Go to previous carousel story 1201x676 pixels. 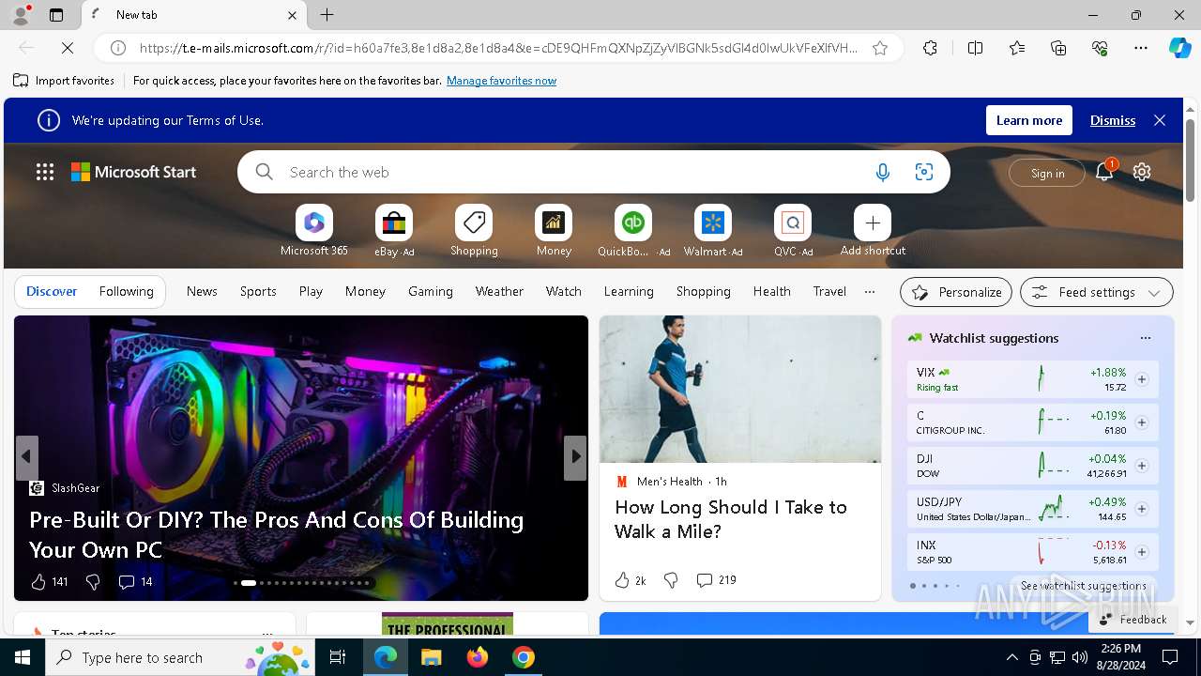(x=27, y=457)
